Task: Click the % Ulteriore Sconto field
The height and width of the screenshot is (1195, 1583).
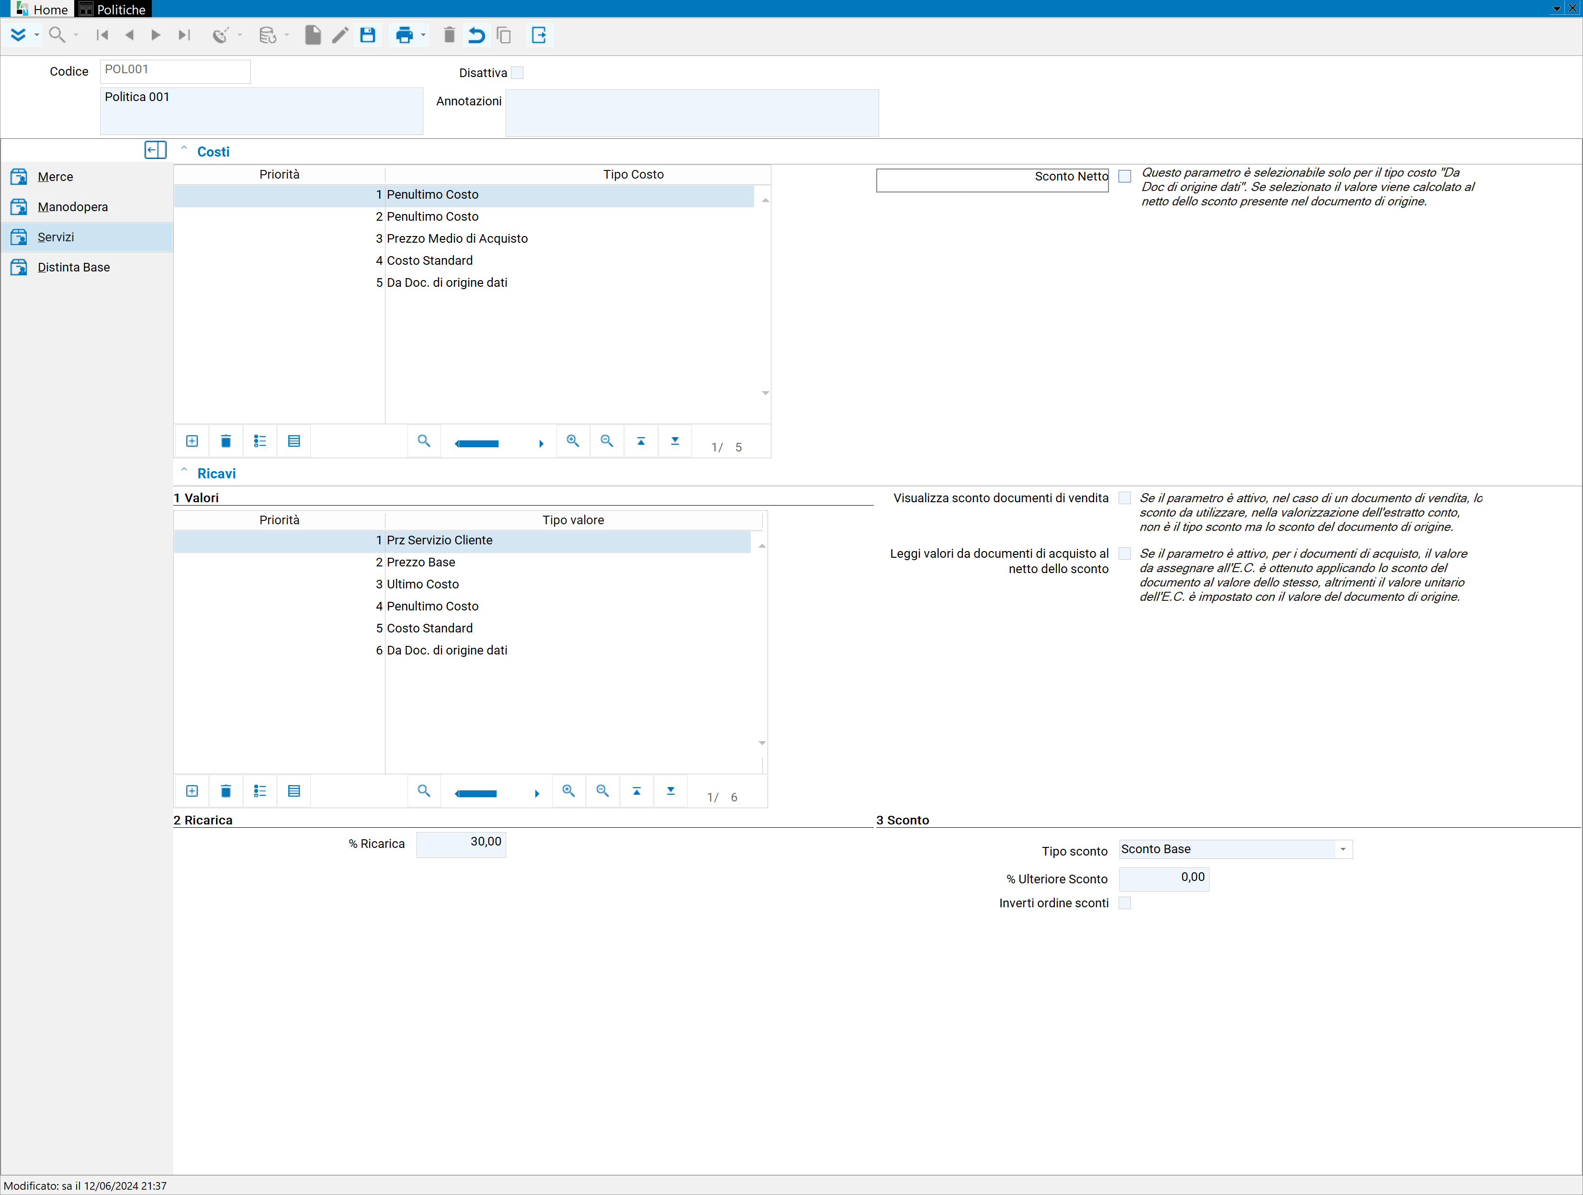Action: click(x=1164, y=879)
